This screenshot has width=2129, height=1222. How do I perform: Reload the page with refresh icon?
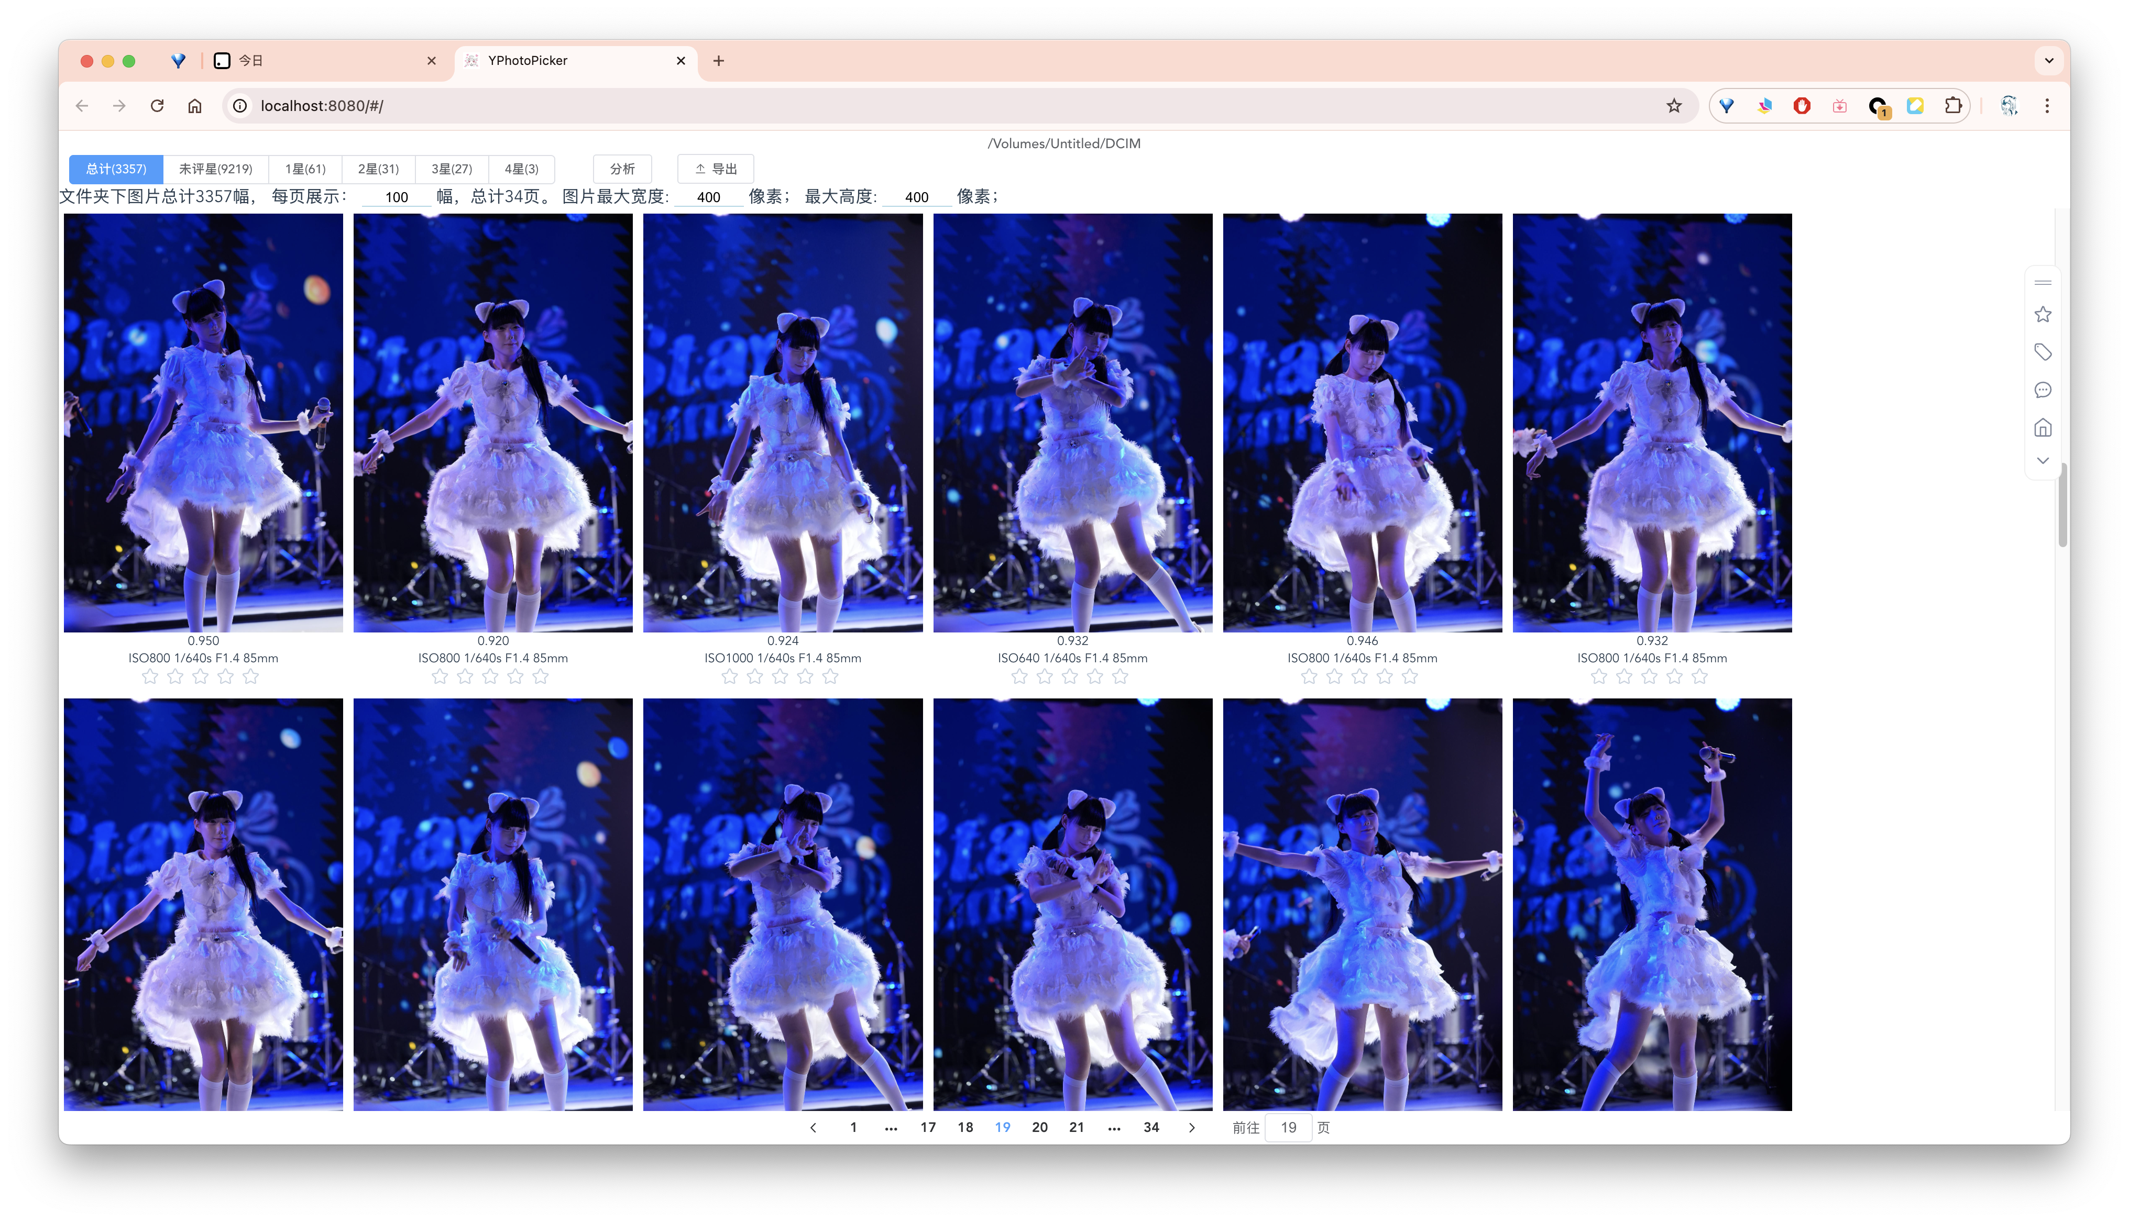click(x=157, y=106)
